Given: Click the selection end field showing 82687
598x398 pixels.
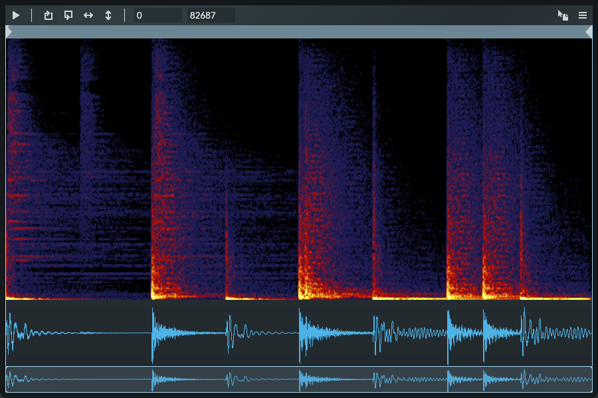Looking at the screenshot, I should [x=211, y=15].
